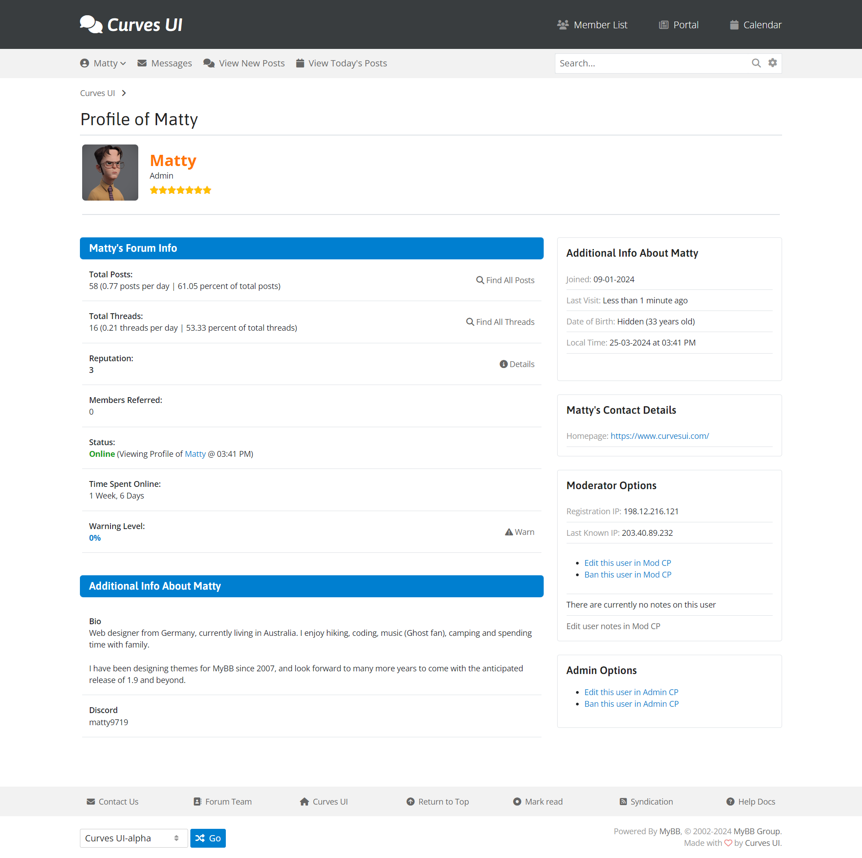Click Ban this user in Admin CP
Image resolution: width=862 pixels, height=858 pixels.
[631, 704]
